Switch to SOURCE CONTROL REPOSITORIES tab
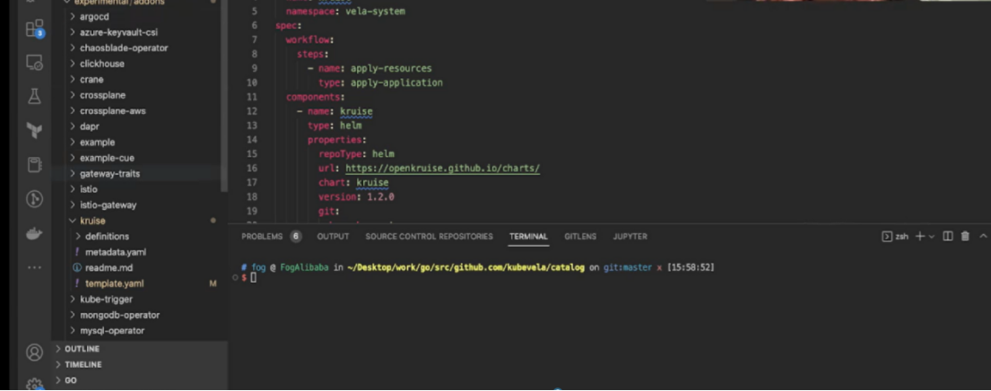This screenshot has width=991, height=391. coord(430,236)
